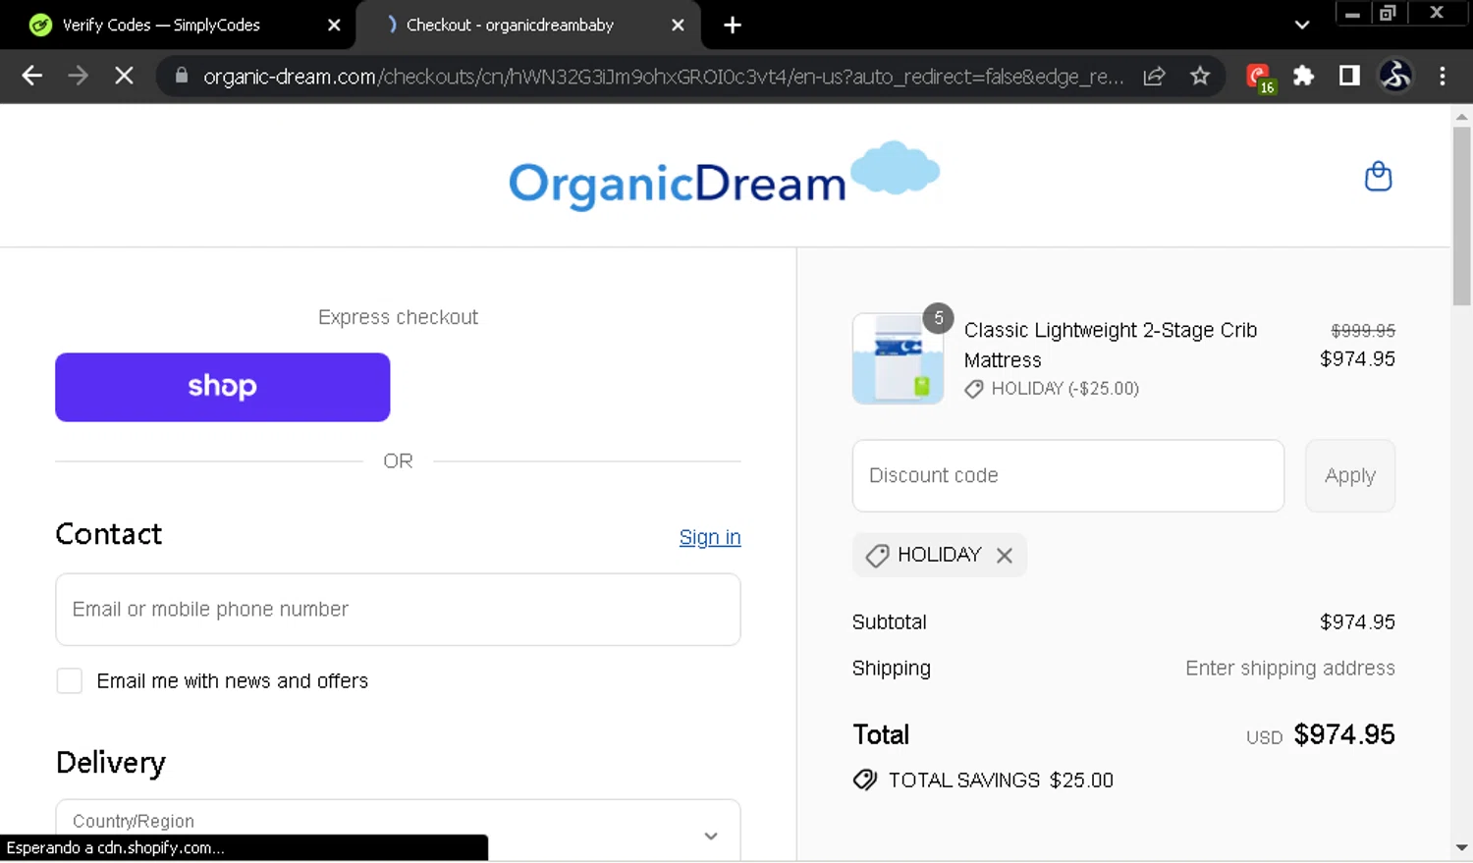This screenshot has height=863, width=1473.
Task: Focus the Discount code field
Action: 1067,475
